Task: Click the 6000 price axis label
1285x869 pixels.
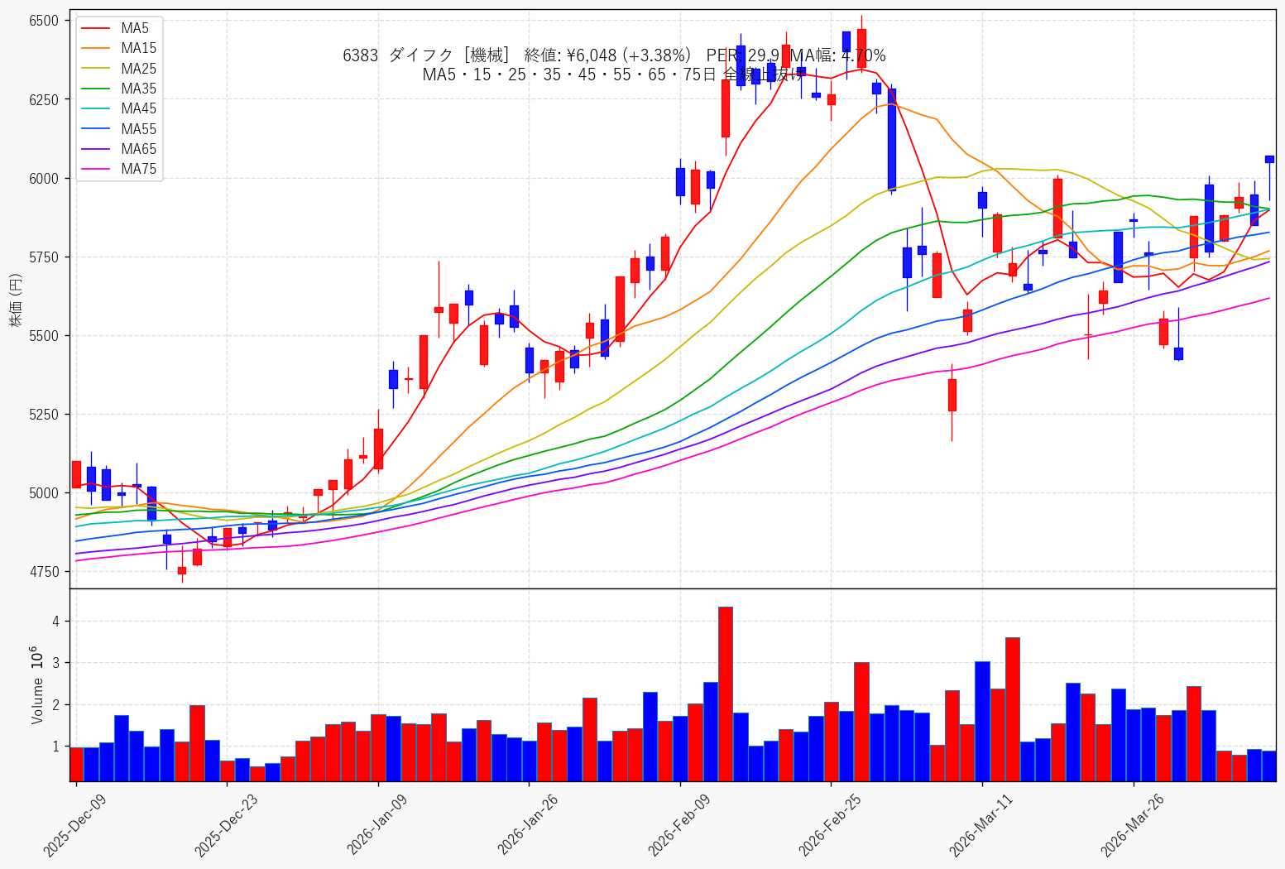Action: tap(45, 178)
